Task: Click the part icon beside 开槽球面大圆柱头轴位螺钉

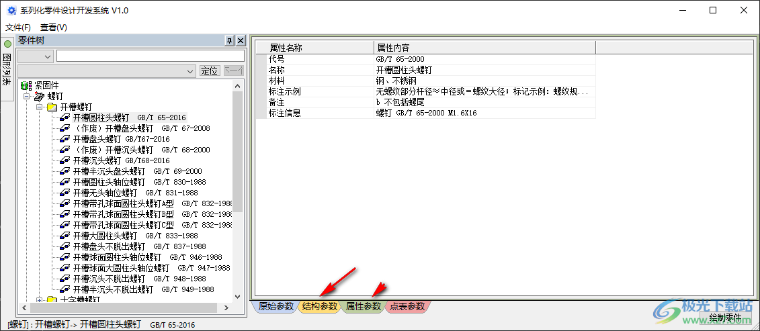Action: (x=65, y=267)
